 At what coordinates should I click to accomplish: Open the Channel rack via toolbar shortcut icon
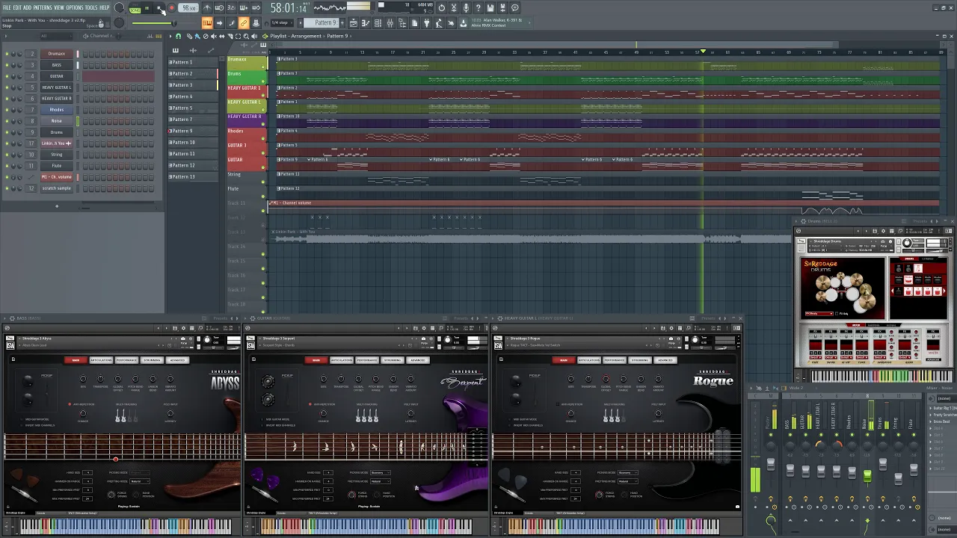tap(378, 23)
